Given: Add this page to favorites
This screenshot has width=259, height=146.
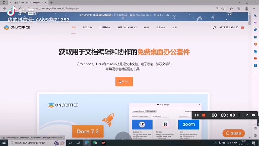Looking at the screenshot, I should click(x=223, y=9).
